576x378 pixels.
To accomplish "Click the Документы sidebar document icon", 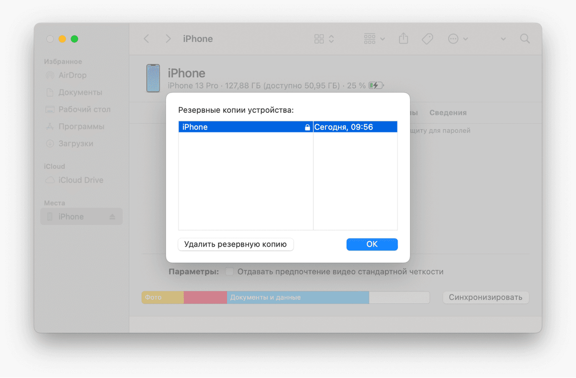I will coord(49,92).
